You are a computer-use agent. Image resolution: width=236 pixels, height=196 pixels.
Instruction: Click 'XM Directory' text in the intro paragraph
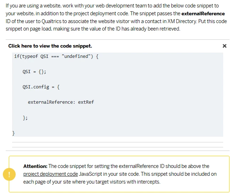182,21
